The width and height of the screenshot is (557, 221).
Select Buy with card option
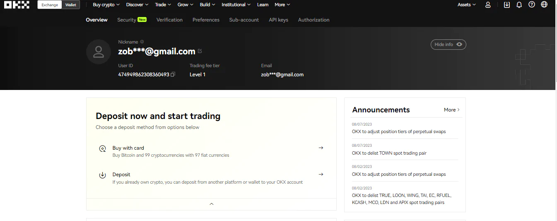click(211, 151)
